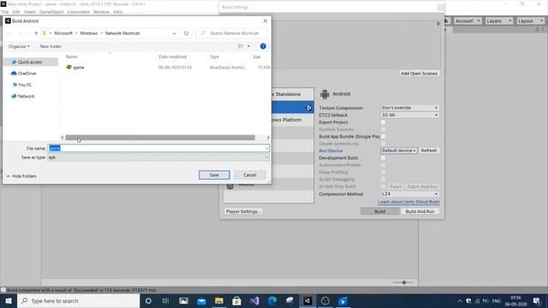Click the Build And Run button
Screen dimensions: 548x308
click(420, 211)
